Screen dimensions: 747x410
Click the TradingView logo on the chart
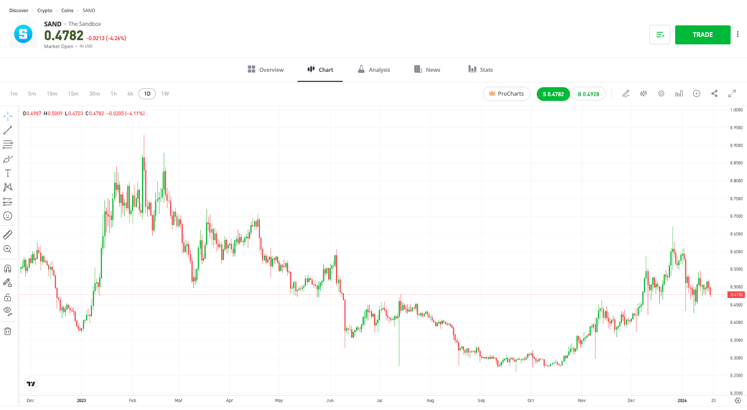31,384
